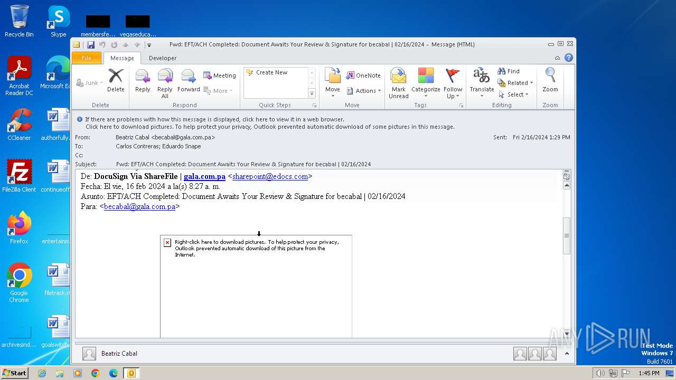Click the Save icon in quick access toolbar
This screenshot has height=380, width=676.
tap(91, 45)
